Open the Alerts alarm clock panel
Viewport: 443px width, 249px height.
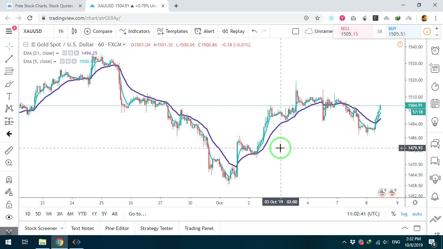point(435,50)
